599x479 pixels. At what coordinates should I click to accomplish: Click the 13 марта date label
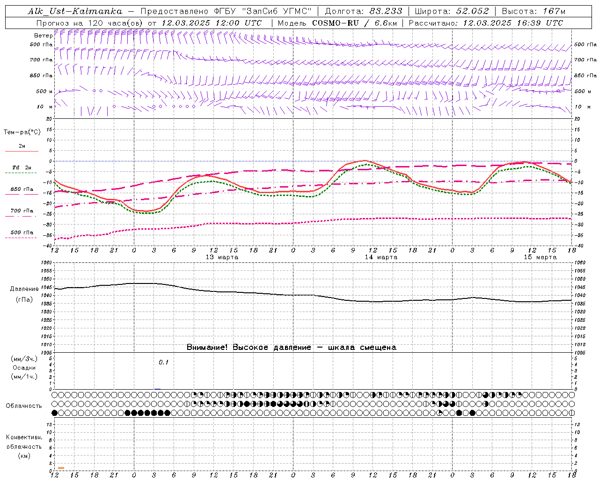coord(222,257)
